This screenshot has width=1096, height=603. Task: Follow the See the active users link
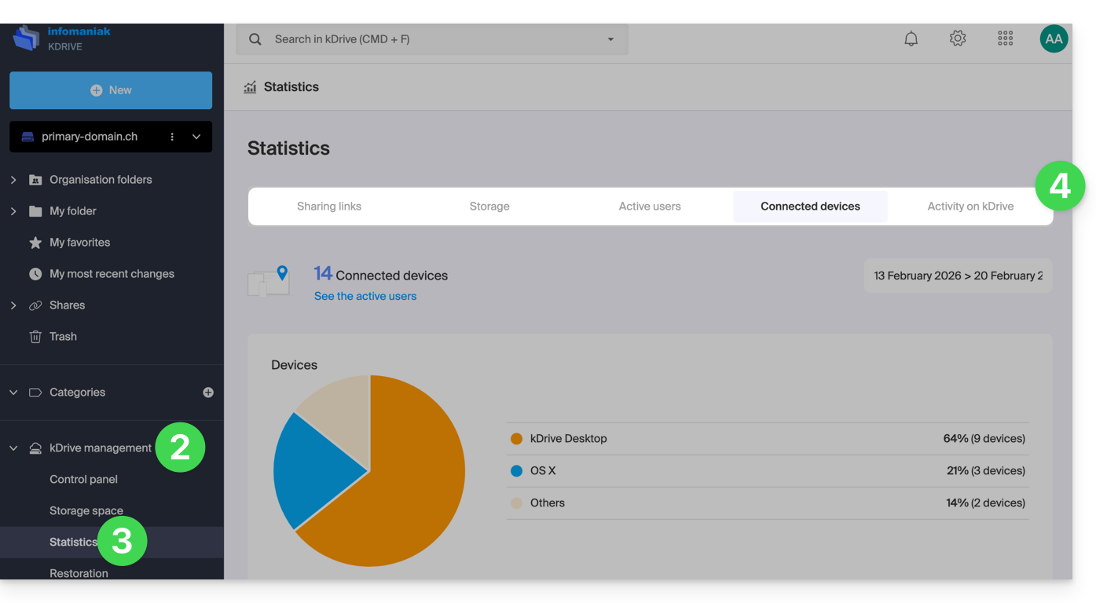click(365, 296)
